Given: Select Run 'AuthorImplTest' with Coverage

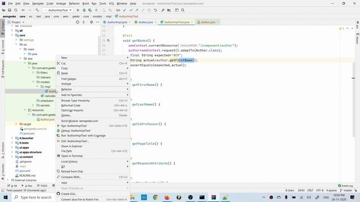Looking at the screenshot, I should point(93,136).
